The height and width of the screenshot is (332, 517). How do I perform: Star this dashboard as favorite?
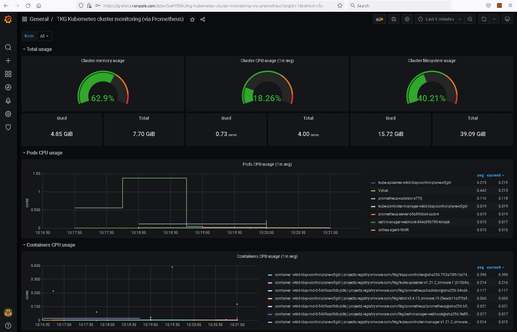click(x=192, y=19)
